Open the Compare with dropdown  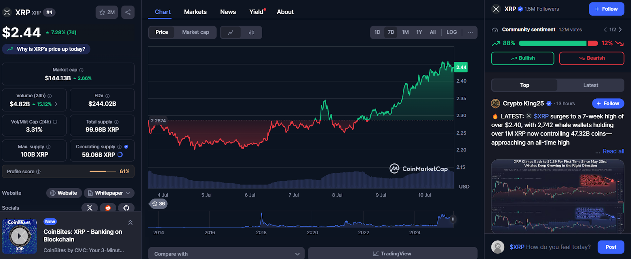[x=226, y=254]
